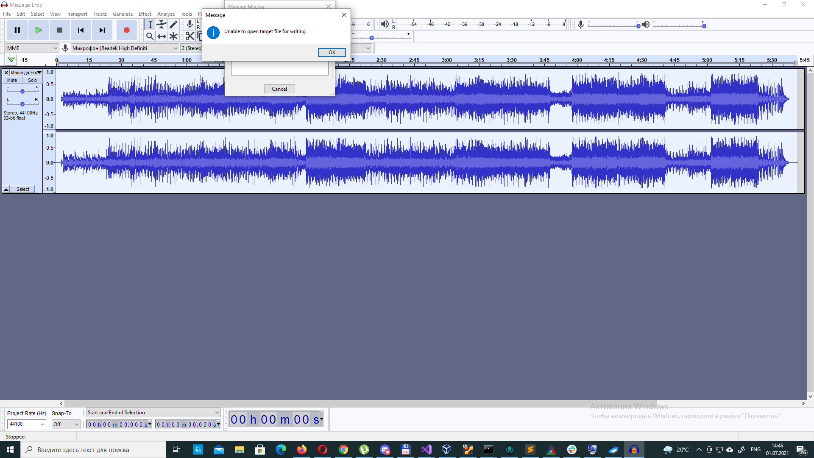
Task: Select the Draw tool pencil
Action: [173, 24]
